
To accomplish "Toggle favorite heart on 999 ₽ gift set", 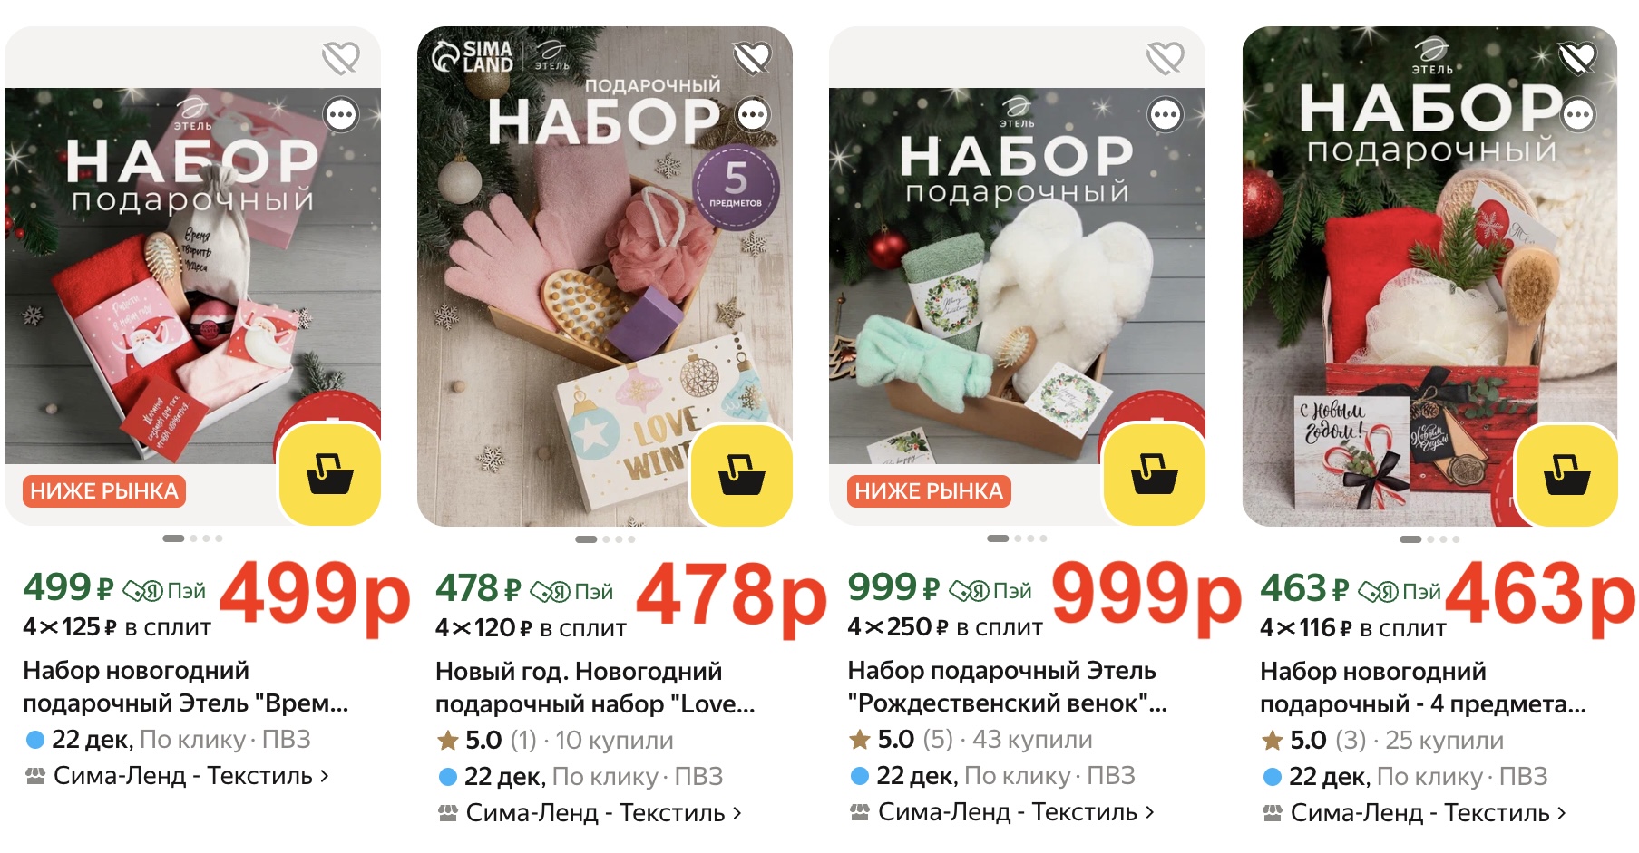I will tap(1166, 59).
